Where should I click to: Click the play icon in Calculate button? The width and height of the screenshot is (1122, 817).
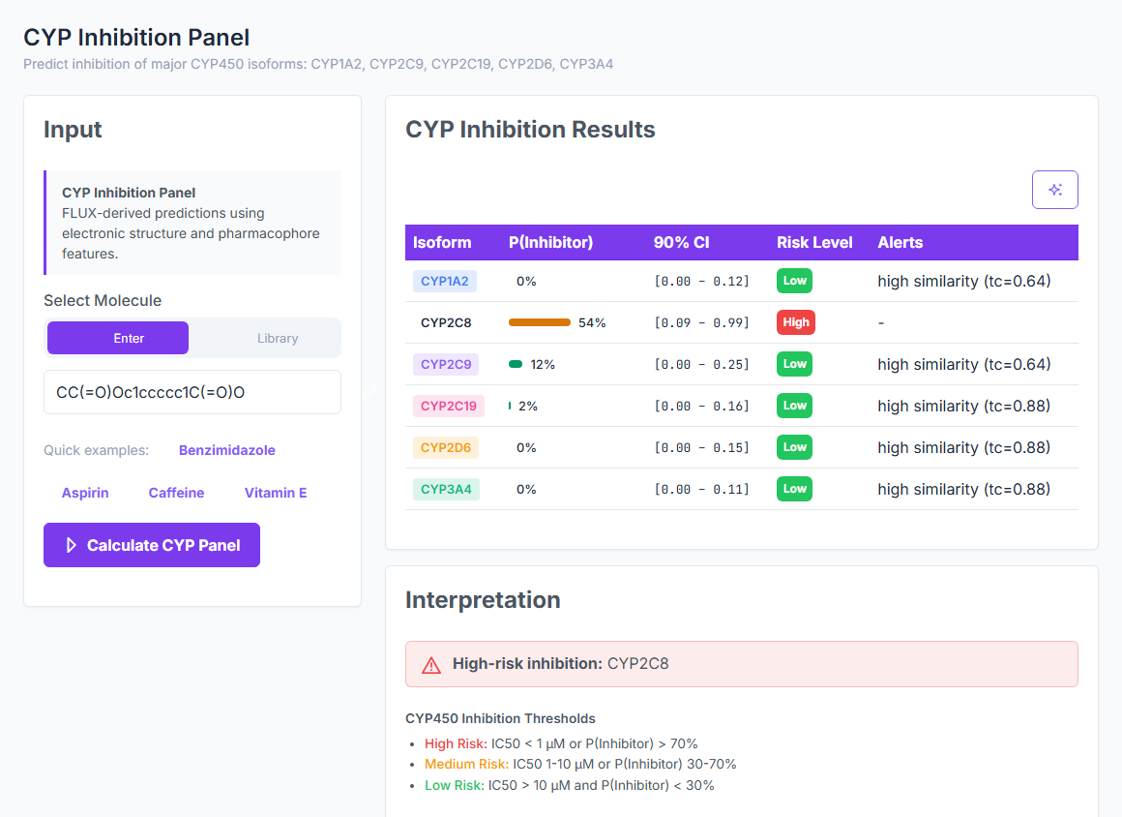[71, 545]
